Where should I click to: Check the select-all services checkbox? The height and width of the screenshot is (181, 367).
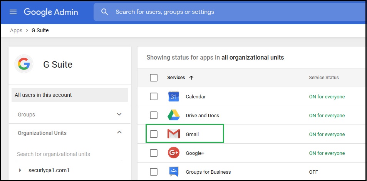pyautogui.click(x=154, y=78)
